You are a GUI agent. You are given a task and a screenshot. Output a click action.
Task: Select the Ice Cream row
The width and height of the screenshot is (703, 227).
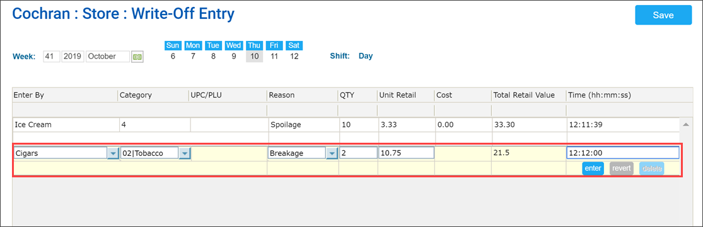click(346, 125)
